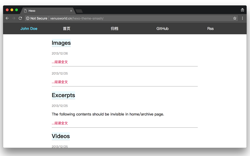Click the browser back arrow
Viewport: 250px width, 156px height.
(7, 18)
